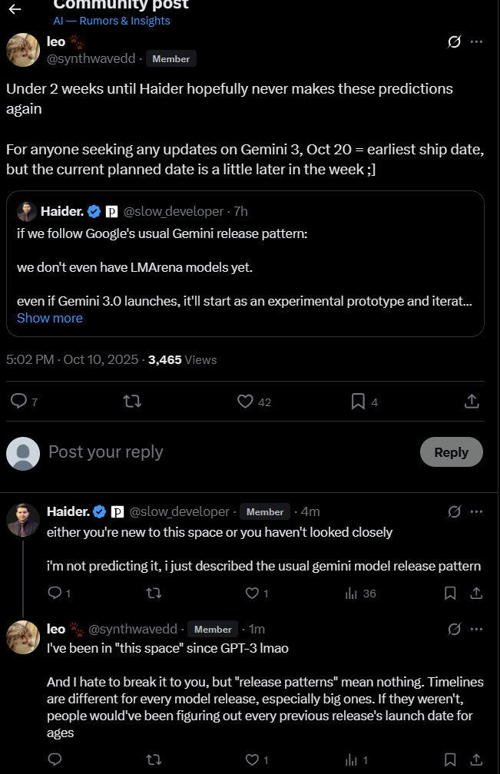
Task: Share the main post via share icon
Action: pos(472,401)
